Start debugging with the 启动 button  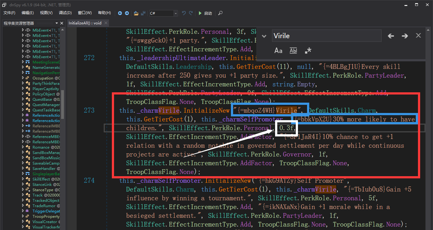(x=206, y=13)
